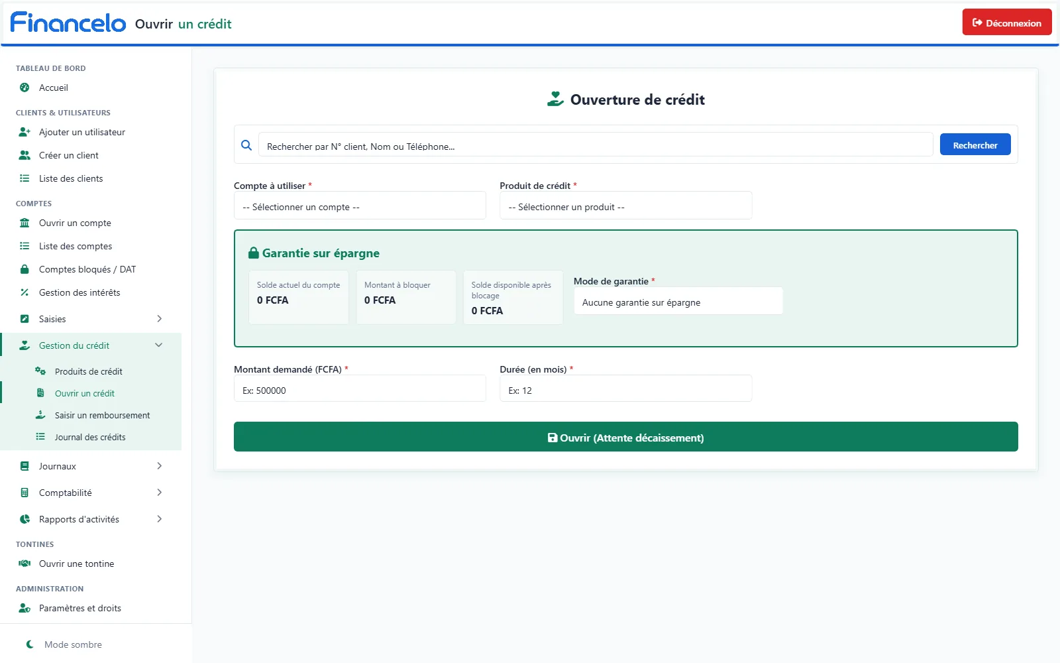Click Ouvrir (Attente décaissement) button
Screen dimensions: 1060x663
[x=626, y=437]
